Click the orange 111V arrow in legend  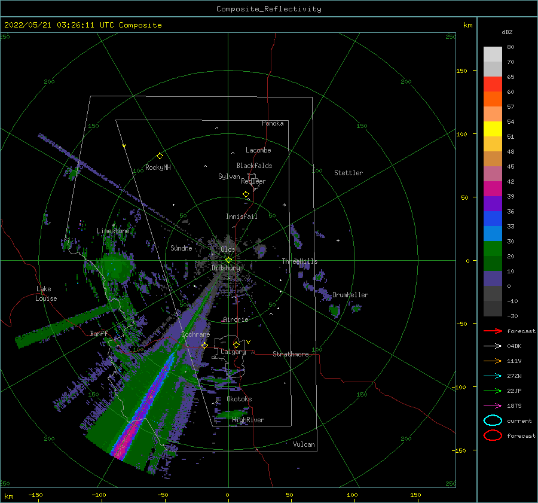click(493, 361)
